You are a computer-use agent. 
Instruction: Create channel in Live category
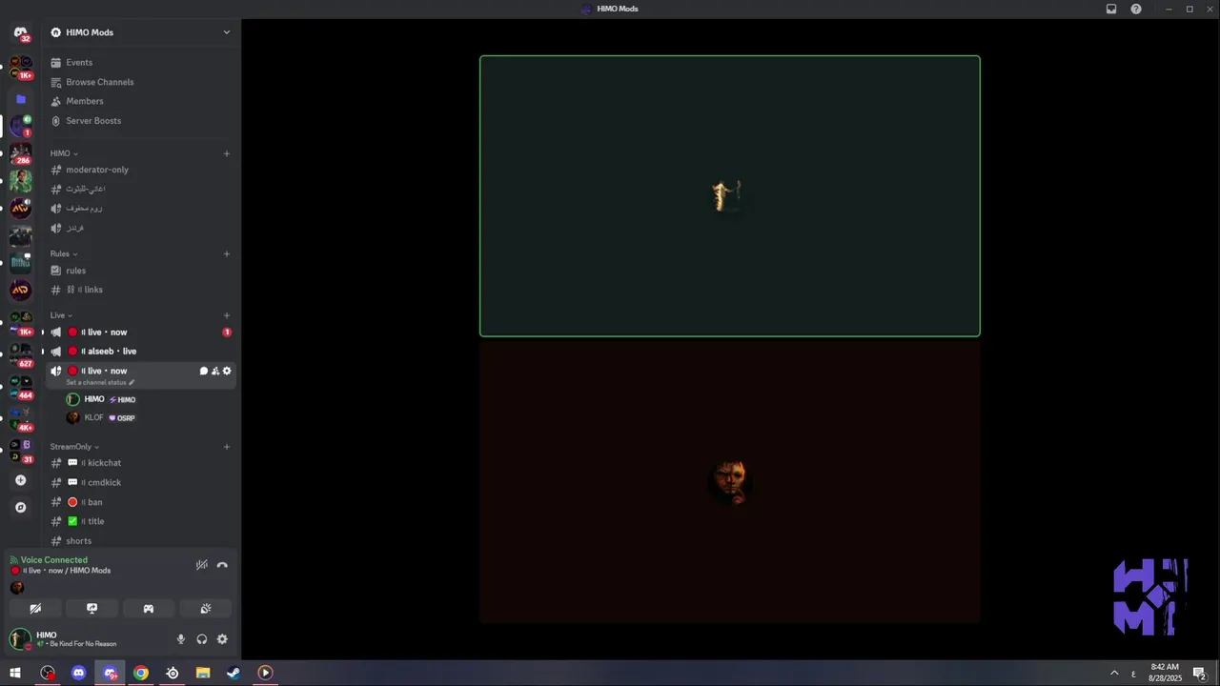click(x=227, y=315)
